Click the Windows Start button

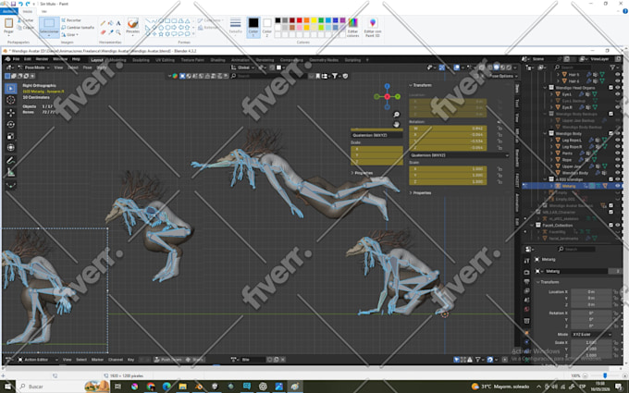point(8,387)
